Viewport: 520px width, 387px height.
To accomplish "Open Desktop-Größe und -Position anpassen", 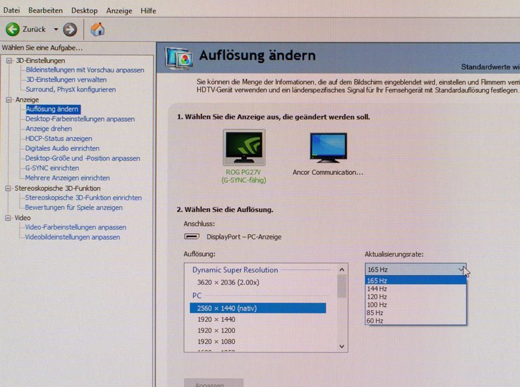I will tap(83, 158).
